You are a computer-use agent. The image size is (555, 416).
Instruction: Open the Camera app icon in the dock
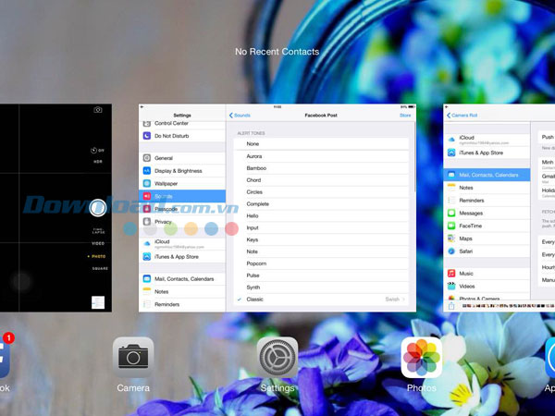(133, 357)
